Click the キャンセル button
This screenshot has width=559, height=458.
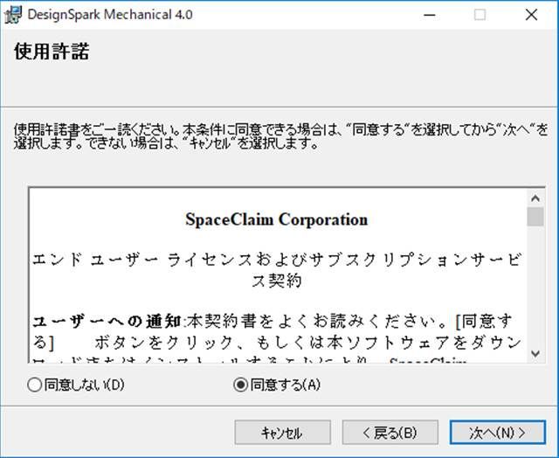282,433
